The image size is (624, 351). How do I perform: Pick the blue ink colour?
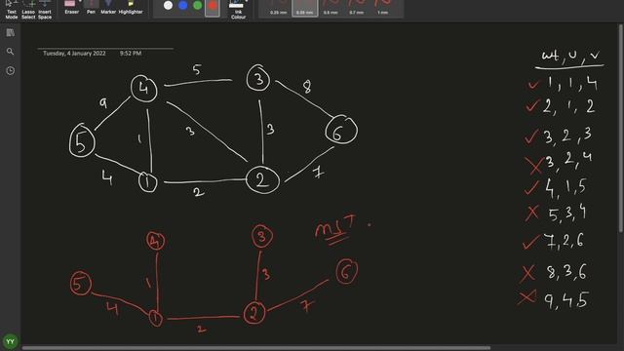pos(183,6)
